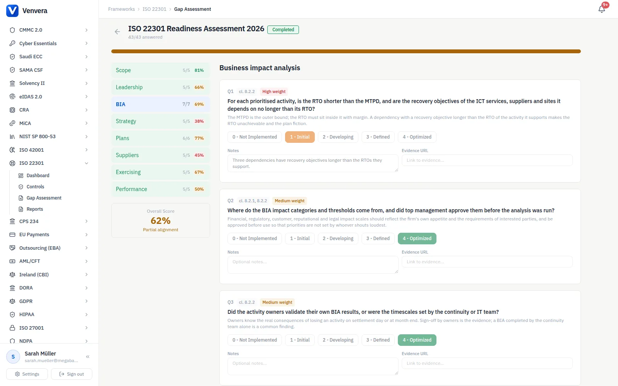Viewport: 618px width, 386px height.
Task: Click the assessment progress bar
Action: 346,51
